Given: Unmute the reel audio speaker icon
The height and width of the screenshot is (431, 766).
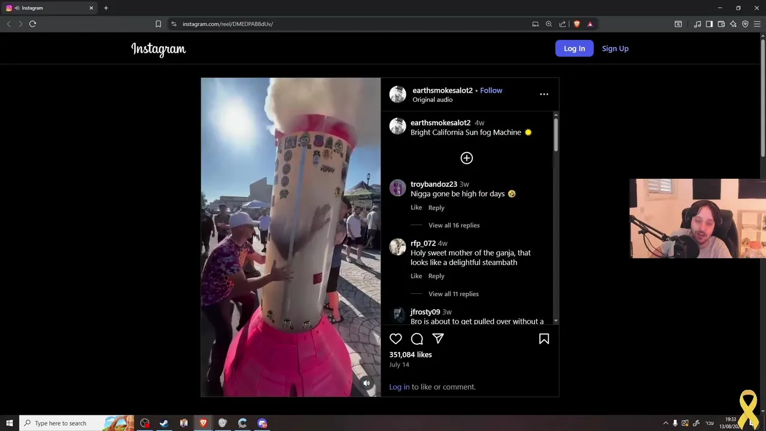Looking at the screenshot, I should [366, 383].
